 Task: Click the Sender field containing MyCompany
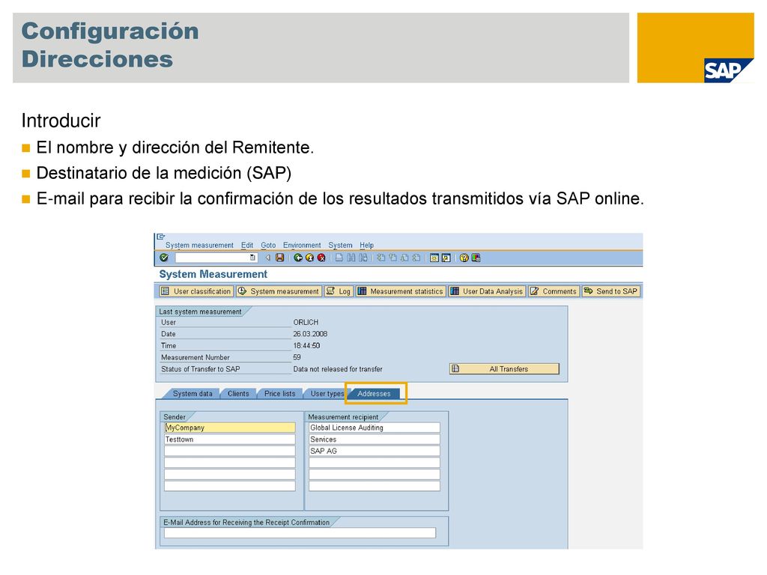point(230,428)
